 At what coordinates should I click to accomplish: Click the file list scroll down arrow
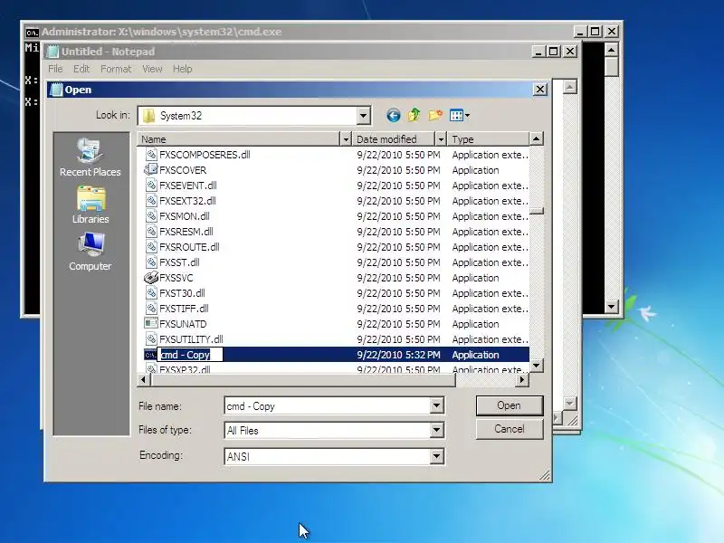[536, 366]
